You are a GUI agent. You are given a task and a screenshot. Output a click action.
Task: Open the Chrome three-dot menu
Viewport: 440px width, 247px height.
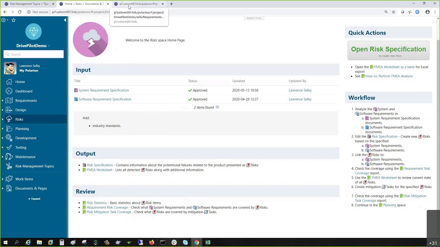click(435, 12)
